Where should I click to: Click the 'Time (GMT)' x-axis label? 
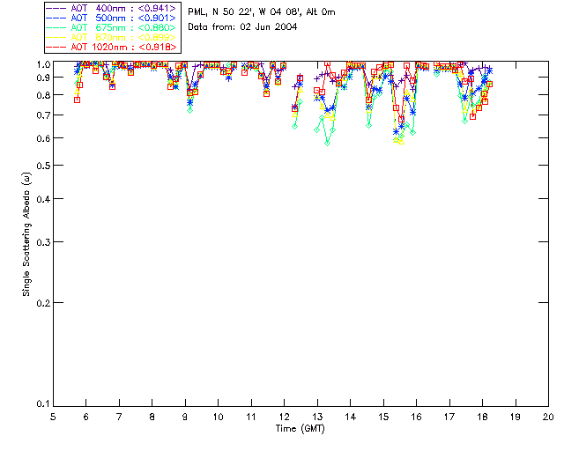(x=301, y=428)
